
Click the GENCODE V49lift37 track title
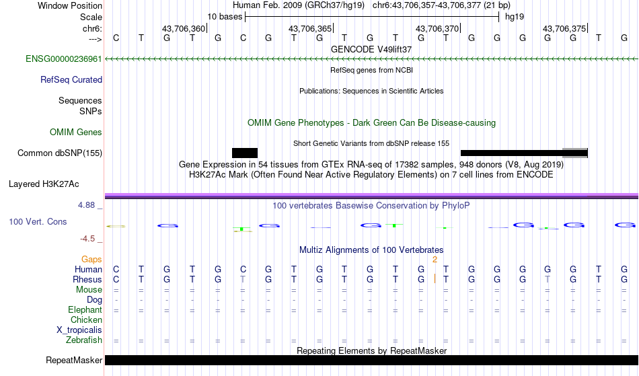(x=371, y=49)
